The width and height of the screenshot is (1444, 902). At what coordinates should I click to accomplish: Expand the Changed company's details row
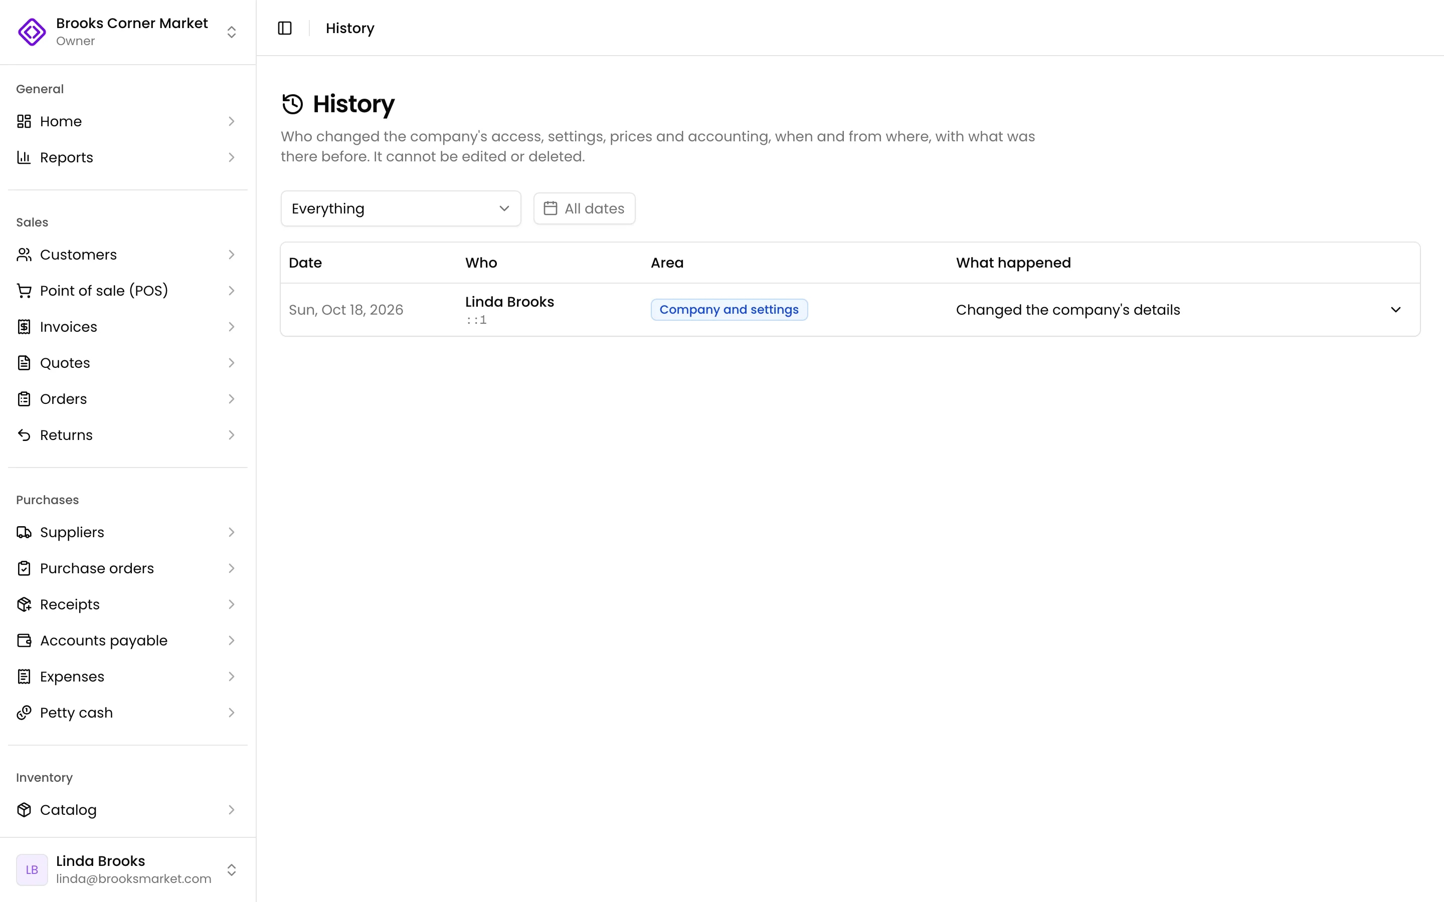pyautogui.click(x=1395, y=310)
